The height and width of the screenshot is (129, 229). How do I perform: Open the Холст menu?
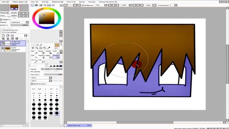pyautogui.click(x=34, y=2)
